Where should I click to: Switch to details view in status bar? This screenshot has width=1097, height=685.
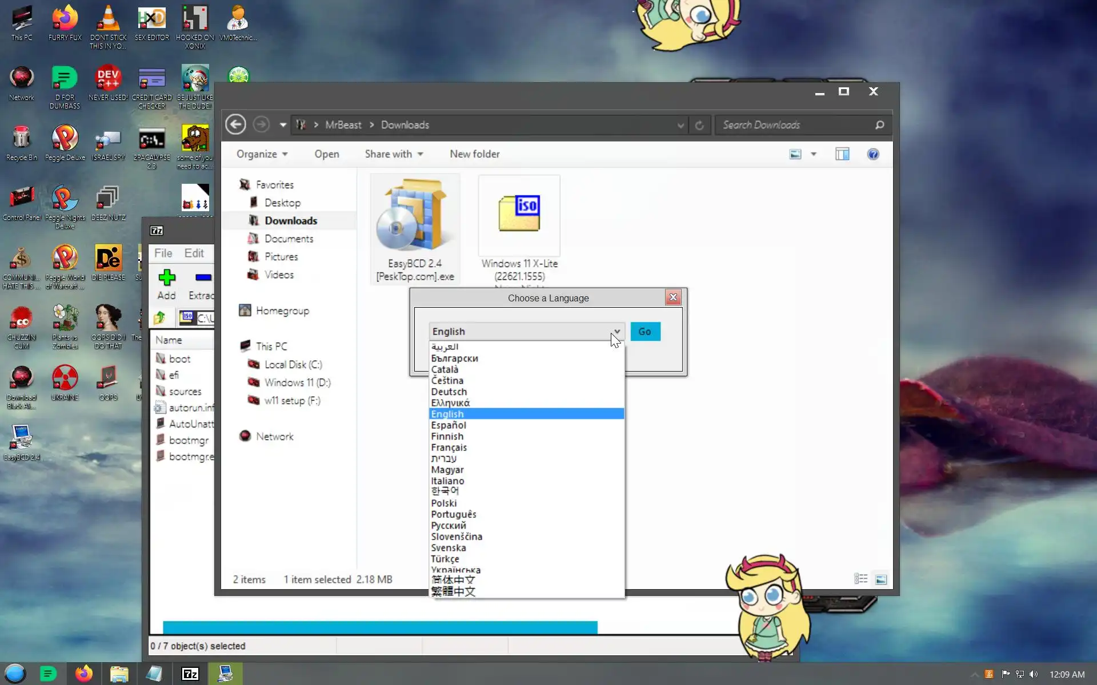coord(860,579)
